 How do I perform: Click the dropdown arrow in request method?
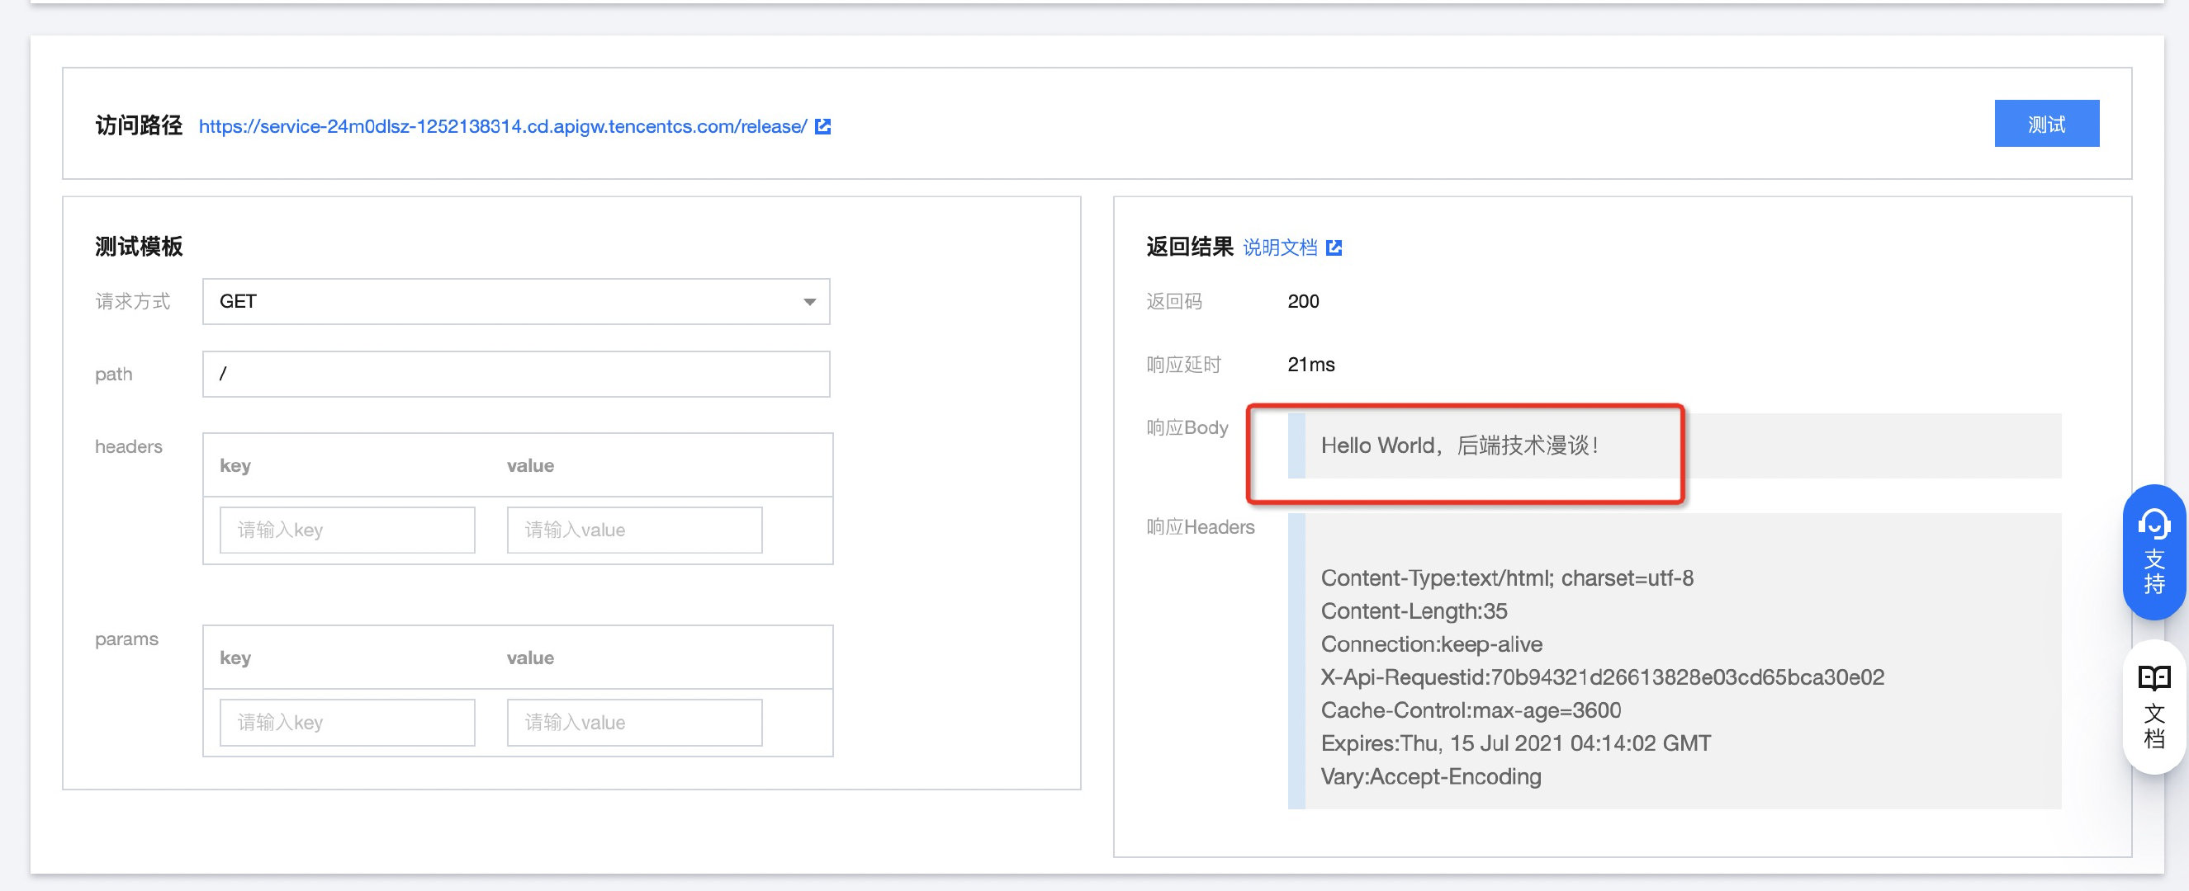click(x=809, y=301)
